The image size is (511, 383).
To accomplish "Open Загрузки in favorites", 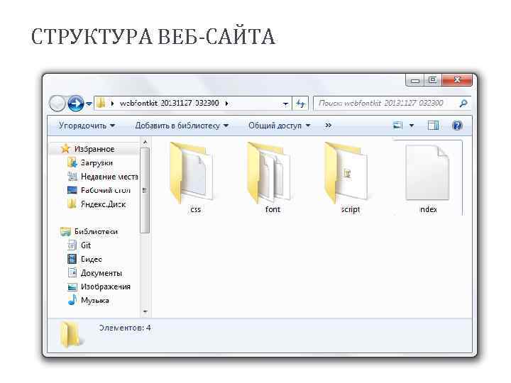I will click(97, 163).
